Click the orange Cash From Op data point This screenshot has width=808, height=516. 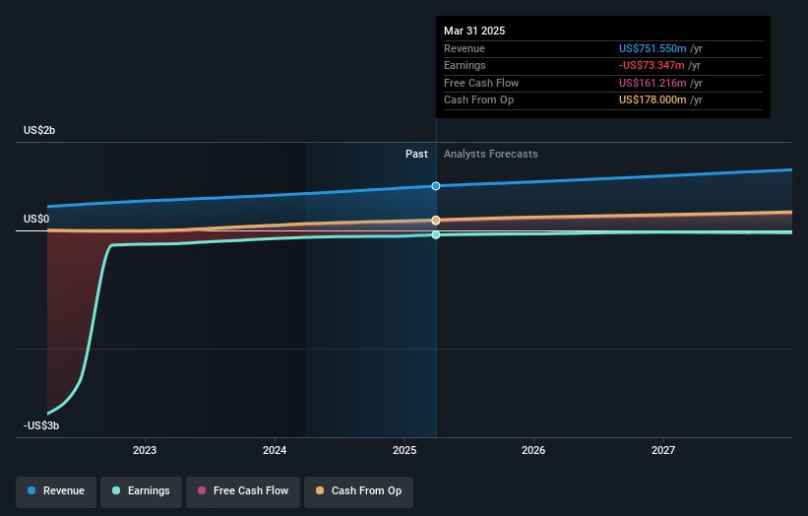[x=436, y=221]
